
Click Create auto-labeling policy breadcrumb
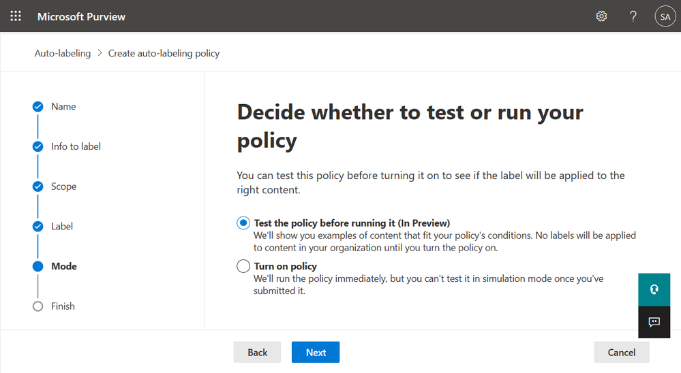pos(164,53)
